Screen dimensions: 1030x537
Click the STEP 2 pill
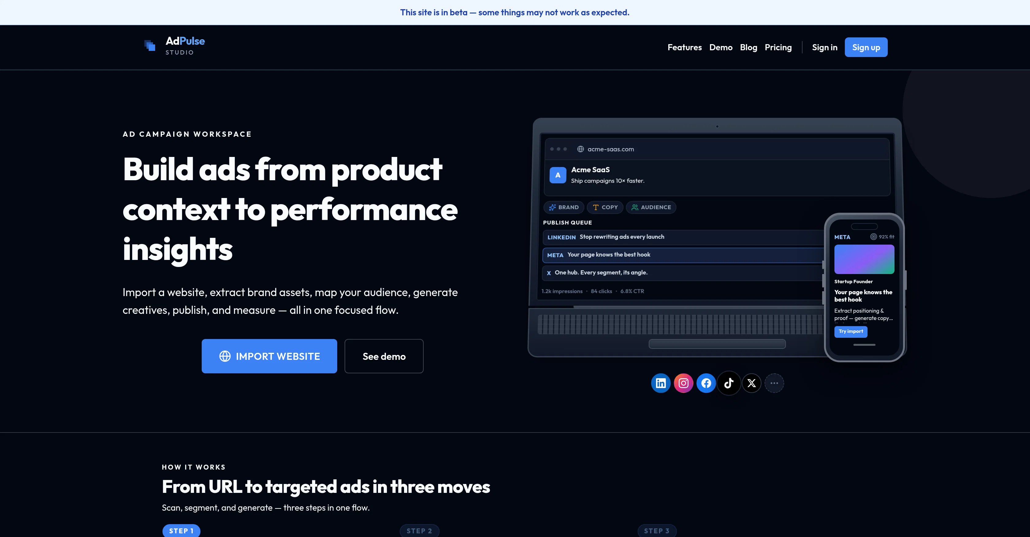point(419,531)
